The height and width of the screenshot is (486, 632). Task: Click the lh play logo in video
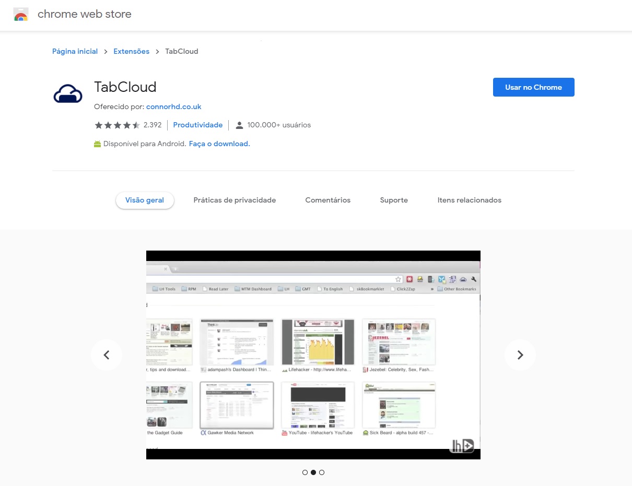pyautogui.click(x=462, y=445)
